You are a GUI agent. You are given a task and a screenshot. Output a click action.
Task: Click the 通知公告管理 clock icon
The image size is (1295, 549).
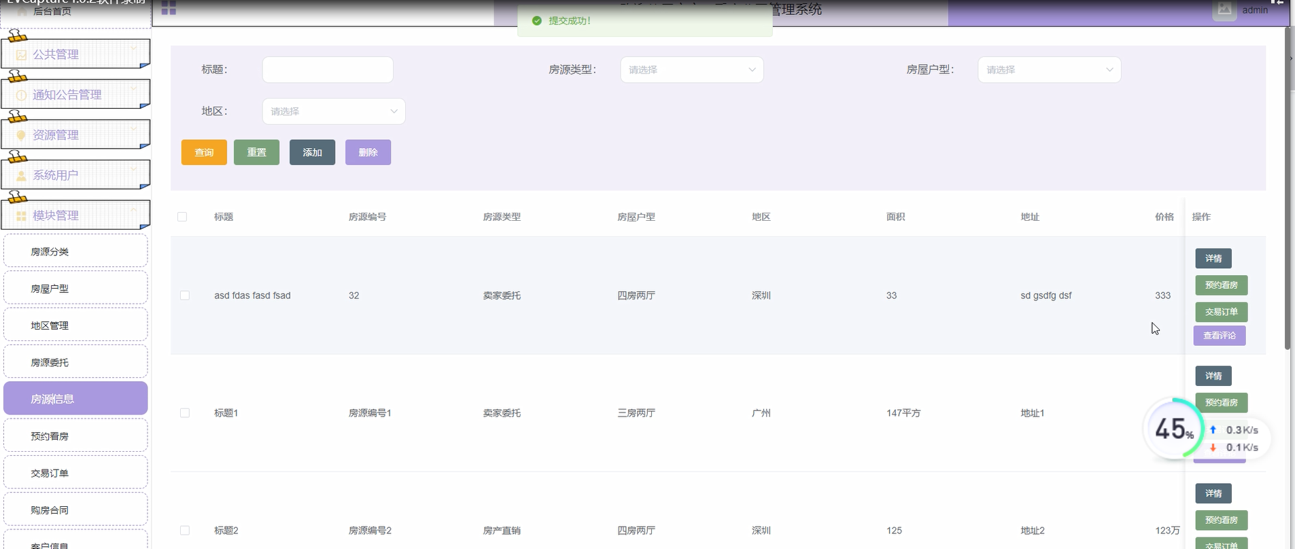21,95
